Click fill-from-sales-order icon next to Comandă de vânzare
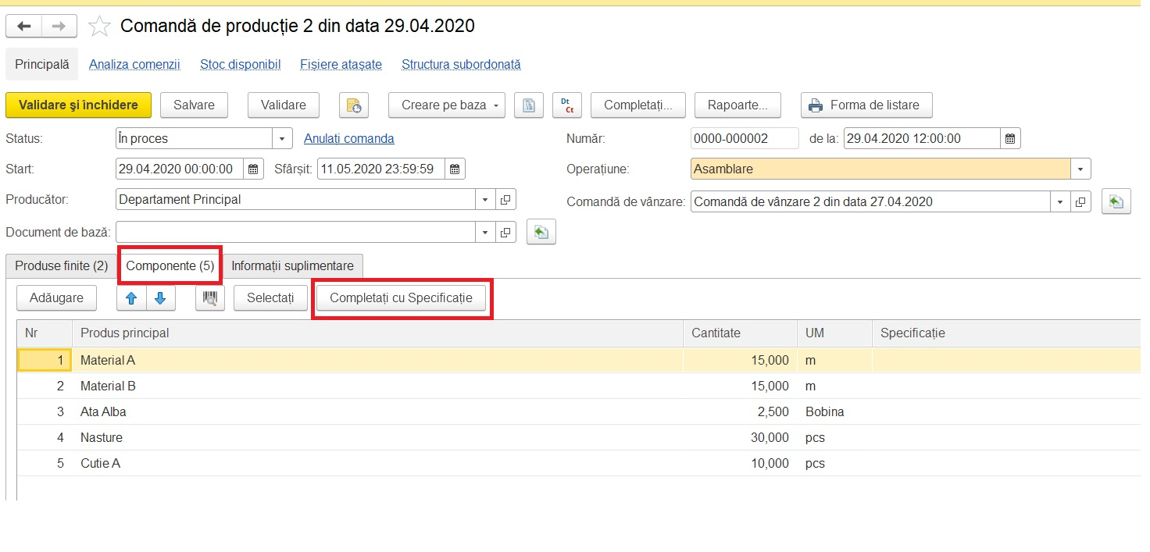The image size is (1150, 552). point(1116,202)
